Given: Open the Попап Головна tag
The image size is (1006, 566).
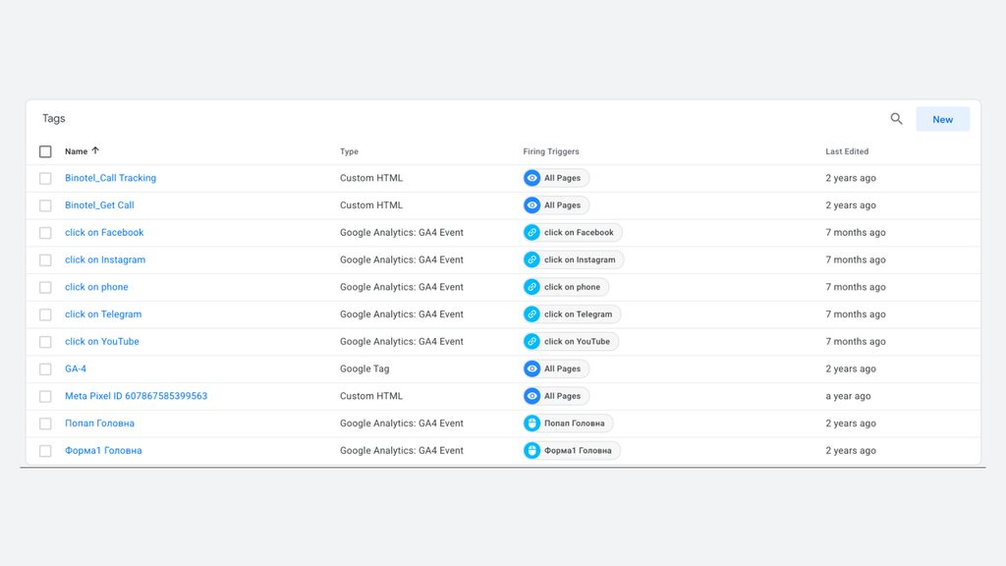Looking at the screenshot, I should (99, 424).
